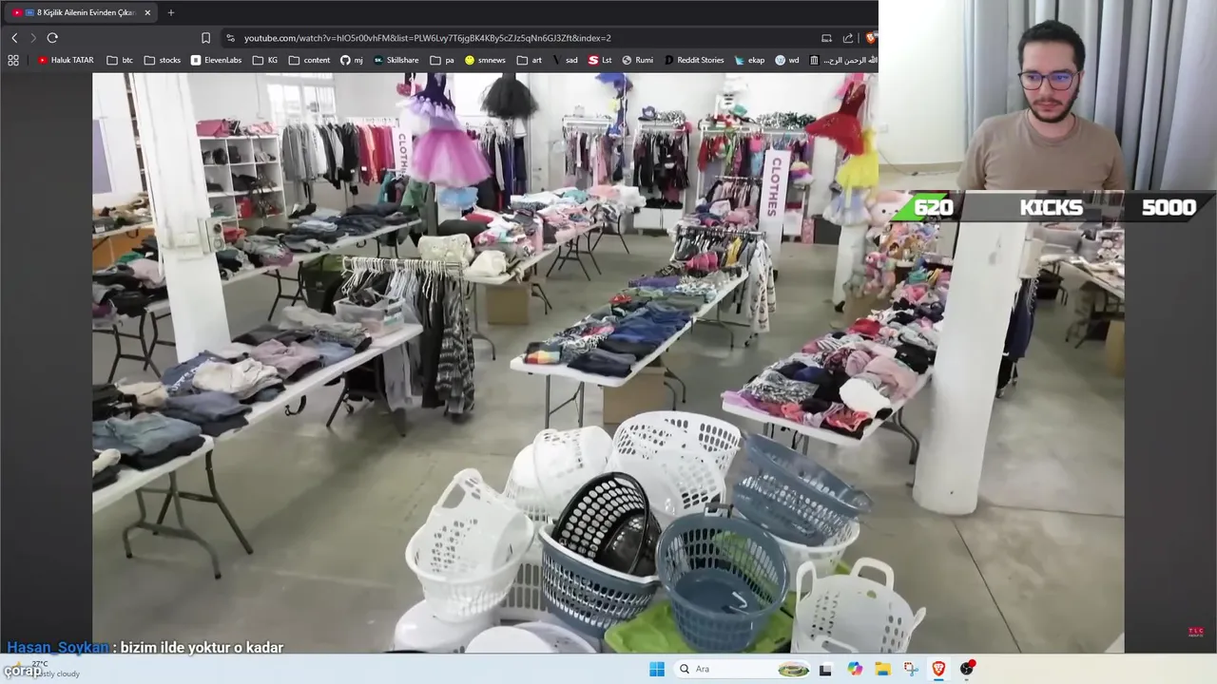Go back to the previous page
This screenshot has height=684, width=1217.
[x=14, y=38]
